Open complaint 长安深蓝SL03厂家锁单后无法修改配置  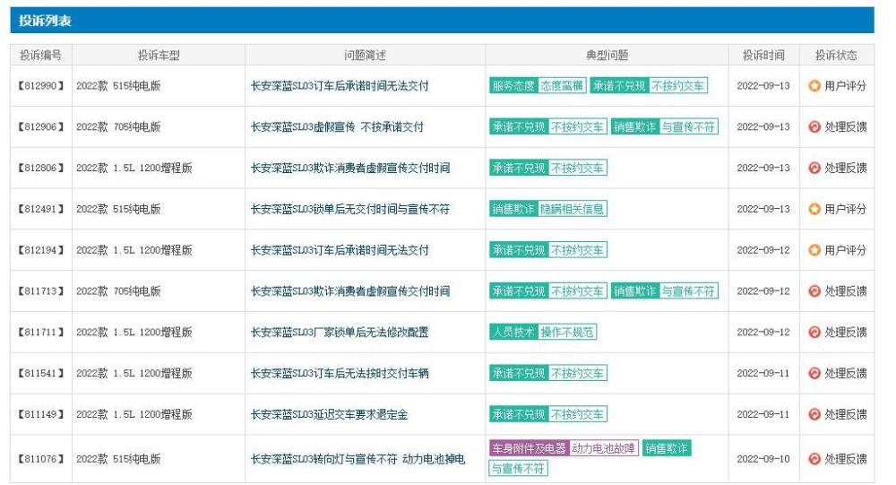(340, 333)
